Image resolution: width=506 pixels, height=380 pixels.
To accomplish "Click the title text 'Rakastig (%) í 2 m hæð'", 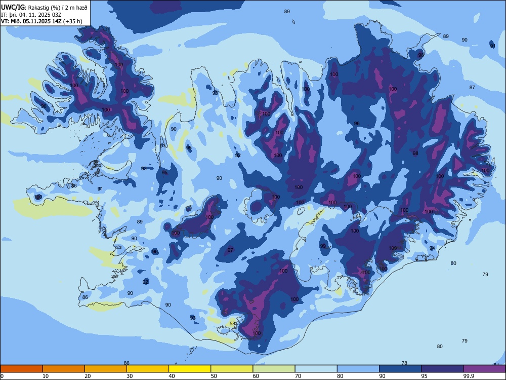I will (x=58, y=8).
